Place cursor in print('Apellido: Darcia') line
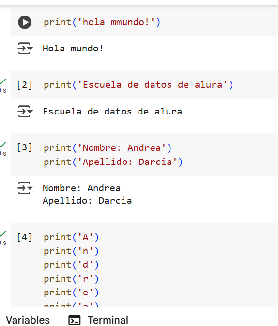 (x=113, y=162)
